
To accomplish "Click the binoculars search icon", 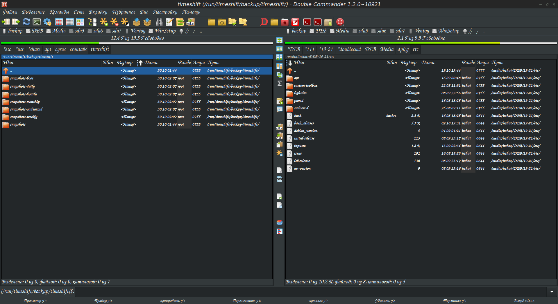I will click(x=159, y=22).
